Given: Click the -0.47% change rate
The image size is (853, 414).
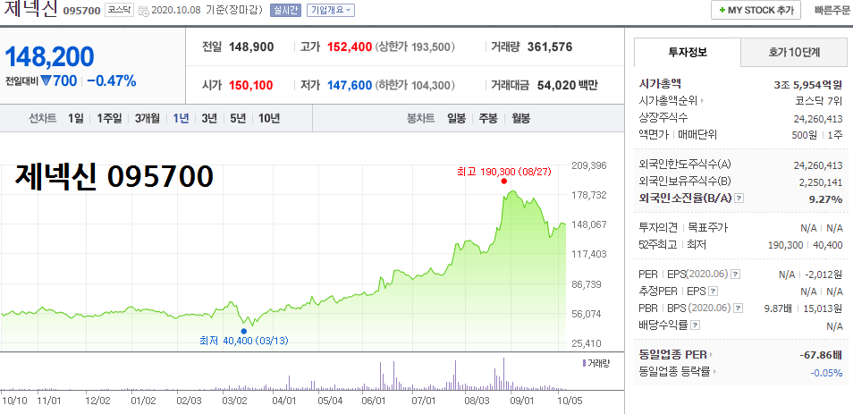Looking at the screenshot, I should (x=112, y=81).
